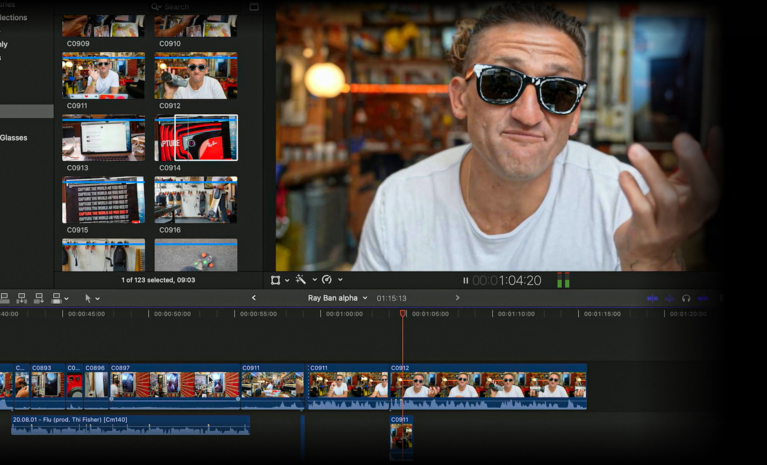Image resolution: width=767 pixels, height=465 pixels.
Task: Go back in timeline history arrow
Action: click(x=254, y=298)
